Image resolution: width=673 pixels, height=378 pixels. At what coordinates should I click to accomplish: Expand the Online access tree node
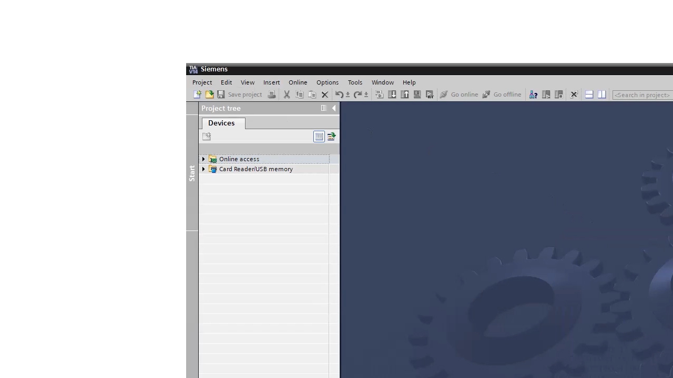[203, 159]
